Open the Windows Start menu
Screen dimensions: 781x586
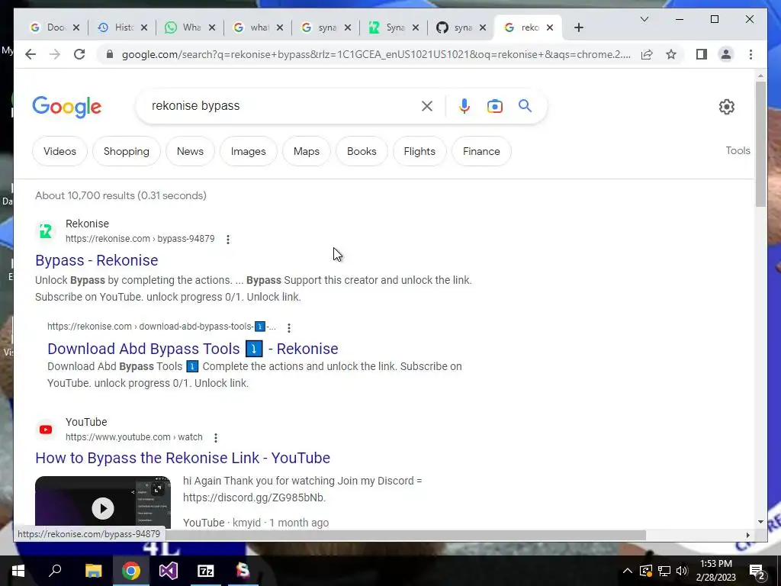point(18,571)
